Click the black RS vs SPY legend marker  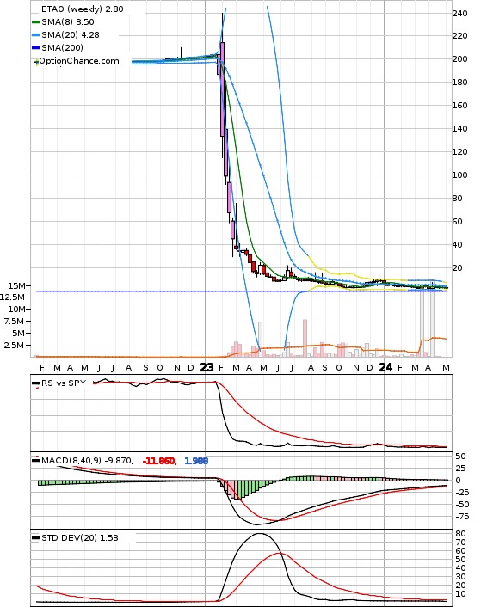click(35, 383)
